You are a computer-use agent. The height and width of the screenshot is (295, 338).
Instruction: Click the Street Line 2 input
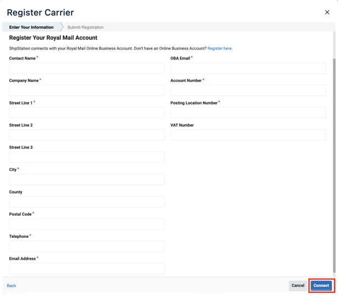pyautogui.click(x=86, y=135)
